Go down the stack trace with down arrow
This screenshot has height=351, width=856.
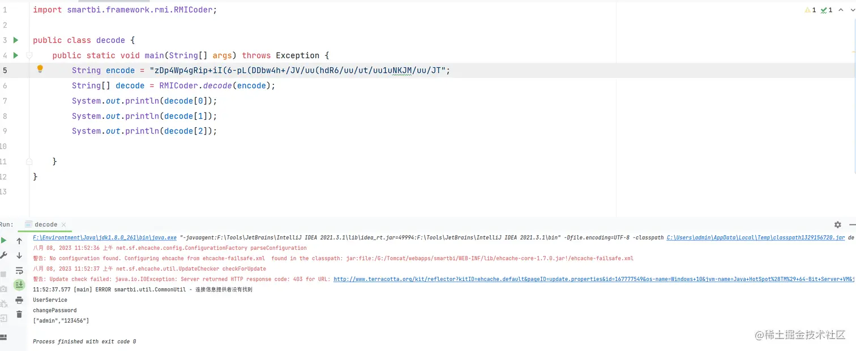19,255
